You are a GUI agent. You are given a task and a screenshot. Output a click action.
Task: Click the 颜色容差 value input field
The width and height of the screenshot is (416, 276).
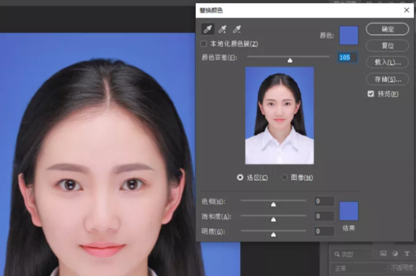[346, 58]
